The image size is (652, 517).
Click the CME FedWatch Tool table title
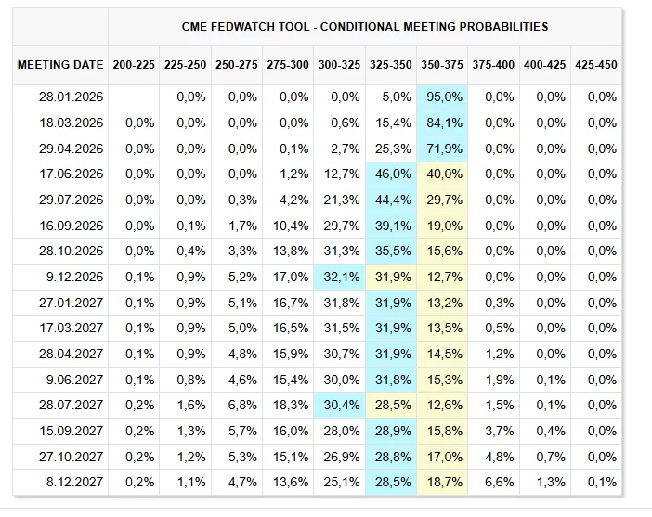pyautogui.click(x=365, y=27)
